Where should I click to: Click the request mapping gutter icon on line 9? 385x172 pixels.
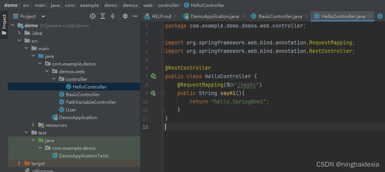point(153,93)
